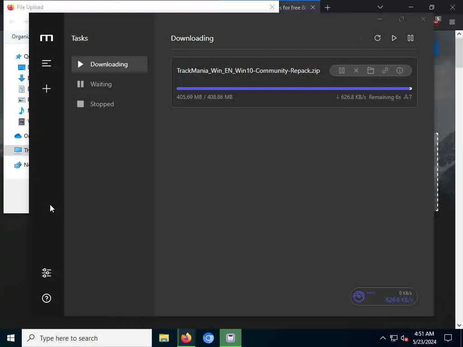Resume all download tasks
The width and height of the screenshot is (463, 347).
click(x=394, y=38)
